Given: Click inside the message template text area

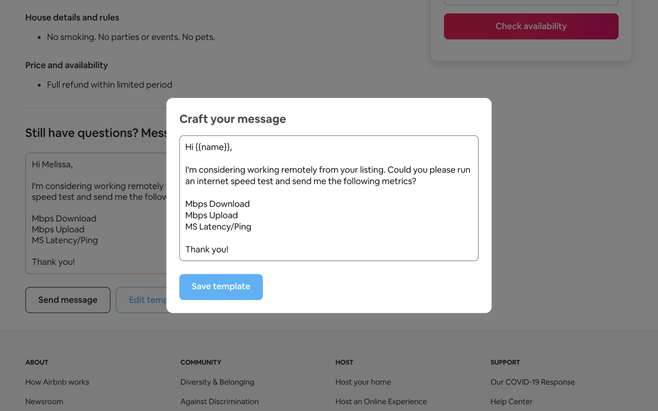Looking at the screenshot, I should point(328,197).
